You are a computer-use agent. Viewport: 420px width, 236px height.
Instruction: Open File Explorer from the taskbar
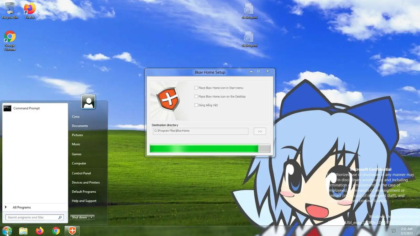coord(23,231)
